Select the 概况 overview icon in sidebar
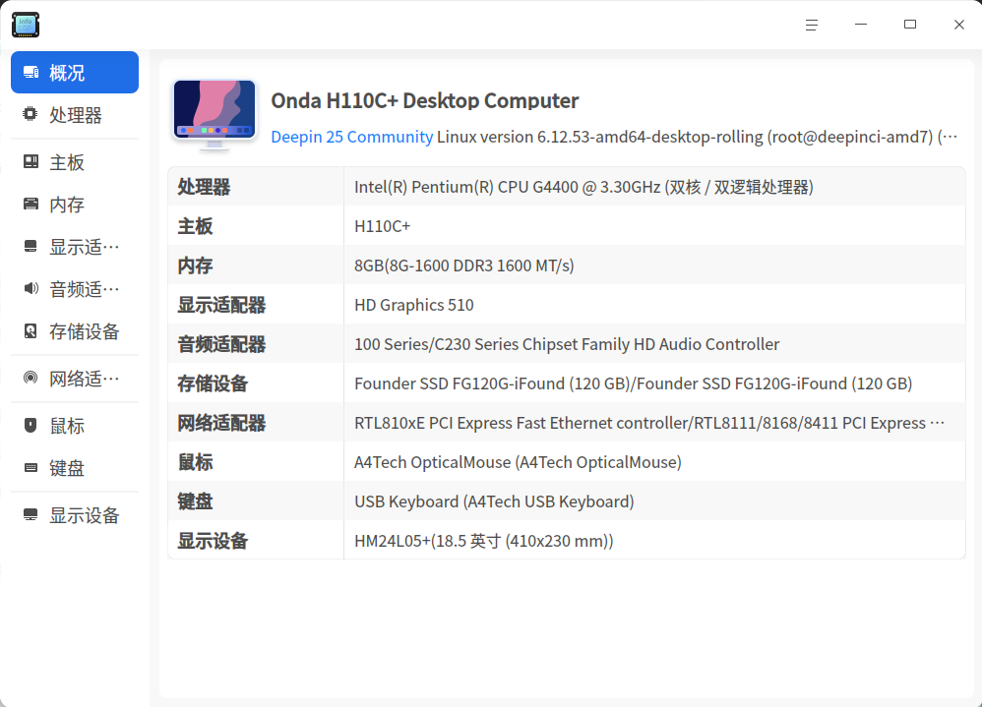The image size is (982, 707). click(x=31, y=73)
